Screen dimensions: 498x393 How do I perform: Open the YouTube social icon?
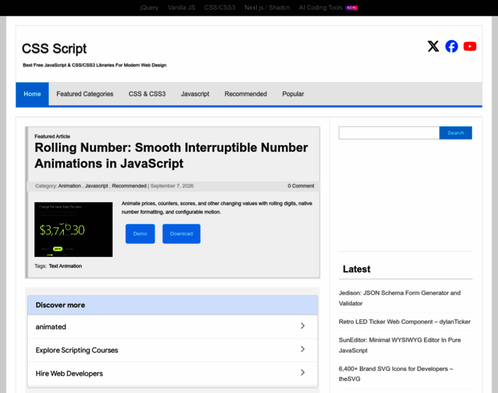(470, 47)
